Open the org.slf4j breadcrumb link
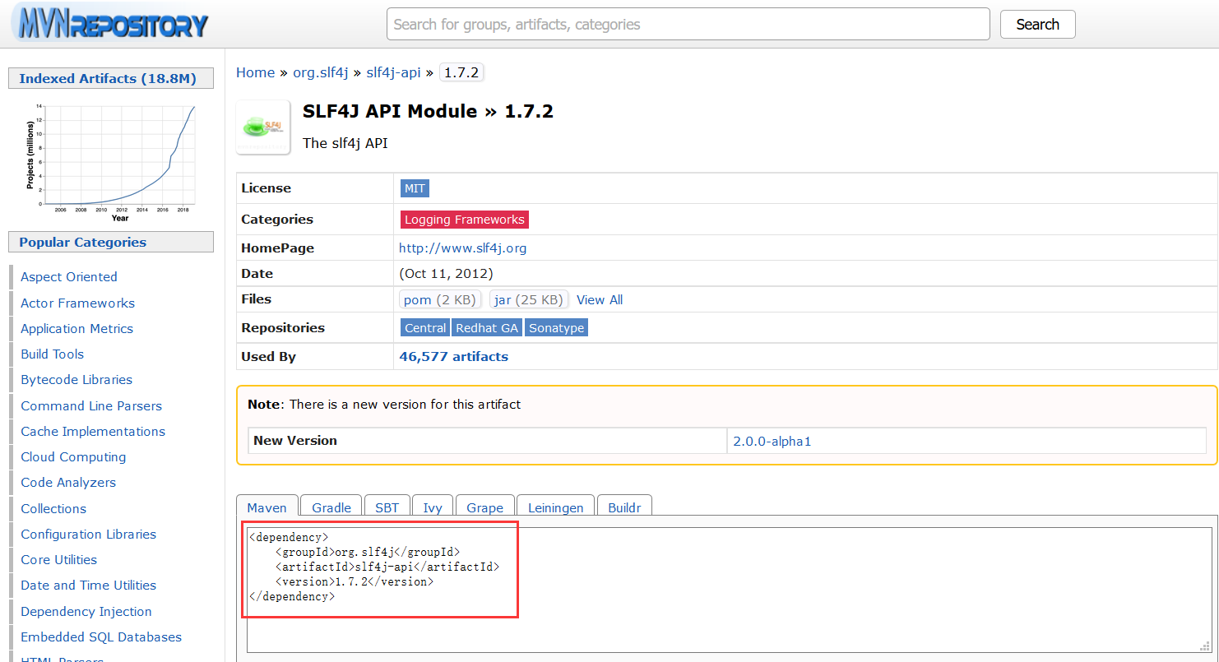Screen dimensions: 1219x662 point(321,72)
